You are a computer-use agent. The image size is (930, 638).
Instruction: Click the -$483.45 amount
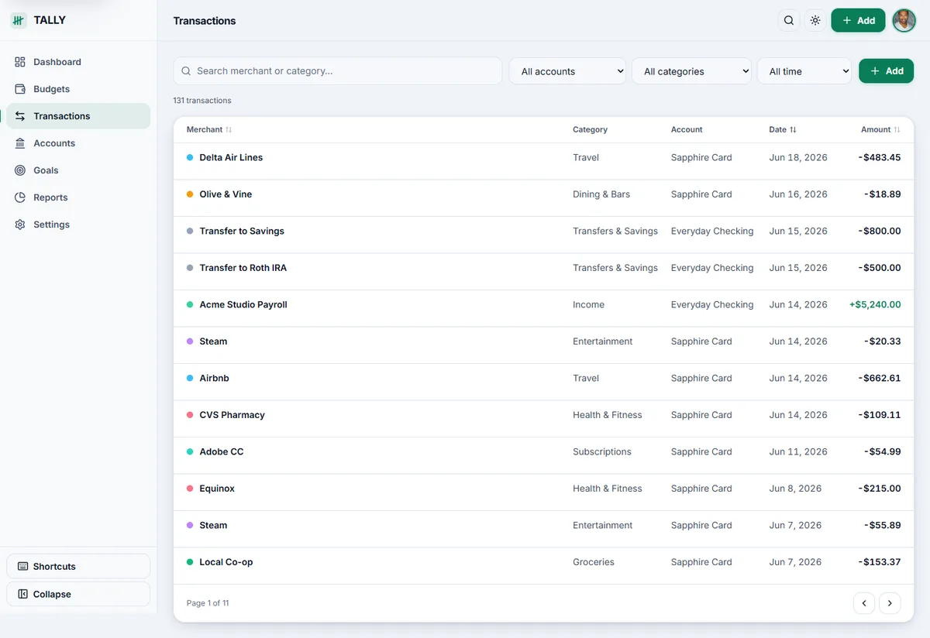tap(880, 157)
